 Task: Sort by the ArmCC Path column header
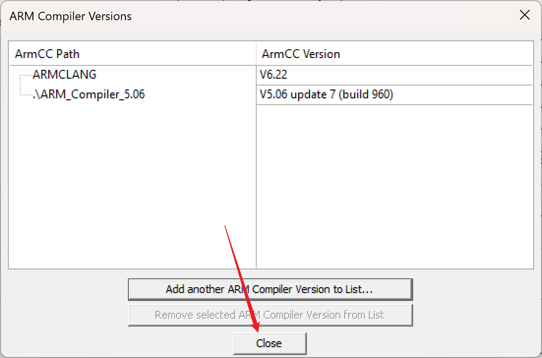point(133,54)
